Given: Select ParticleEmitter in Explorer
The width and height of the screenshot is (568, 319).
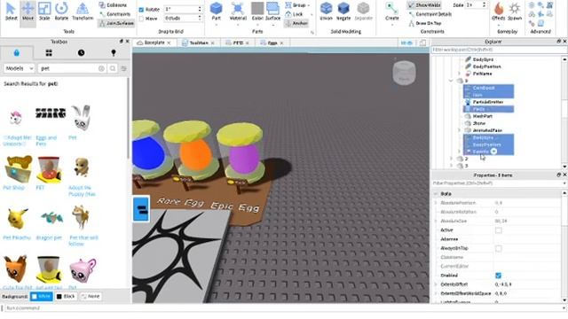Looking at the screenshot, I should click(x=488, y=102).
